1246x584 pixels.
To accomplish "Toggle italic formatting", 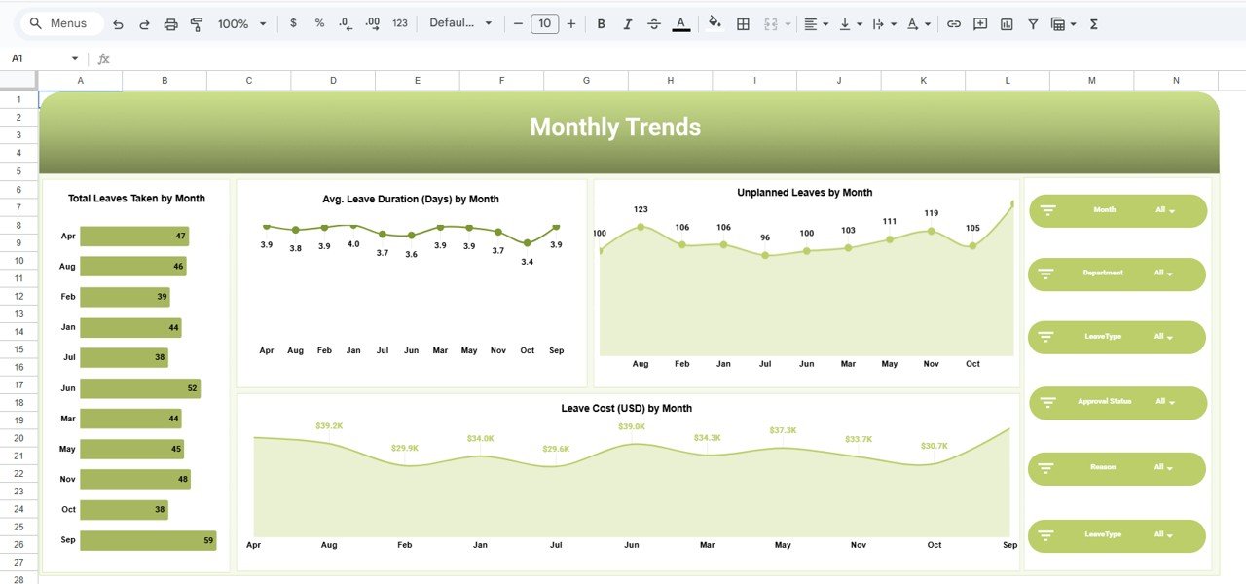I will (628, 22).
